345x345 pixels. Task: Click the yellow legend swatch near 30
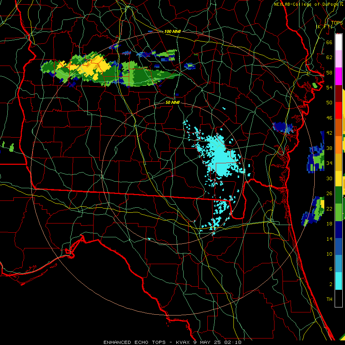click(x=338, y=179)
